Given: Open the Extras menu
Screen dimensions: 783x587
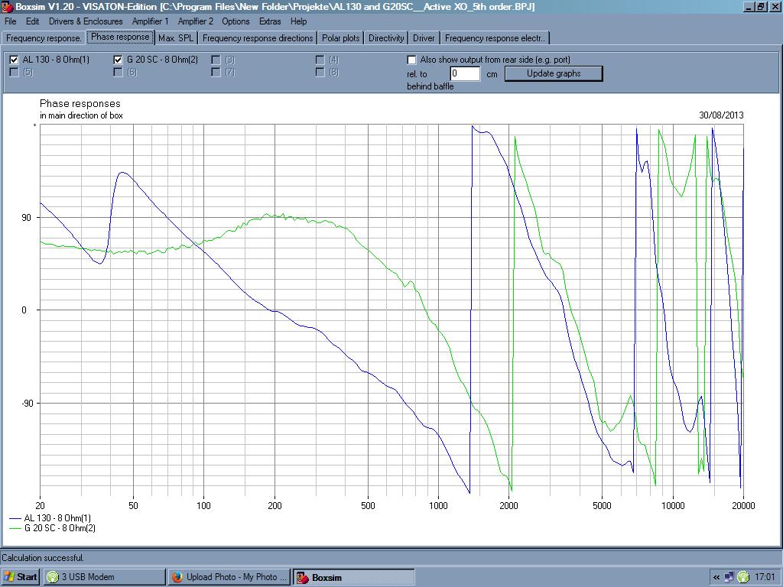Looking at the screenshot, I should (x=270, y=21).
